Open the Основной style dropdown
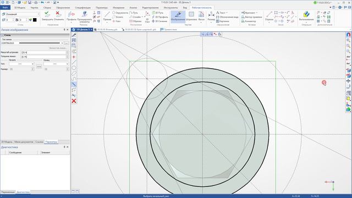The width and height of the screenshot is (352, 198). pyautogui.click(x=38, y=14)
